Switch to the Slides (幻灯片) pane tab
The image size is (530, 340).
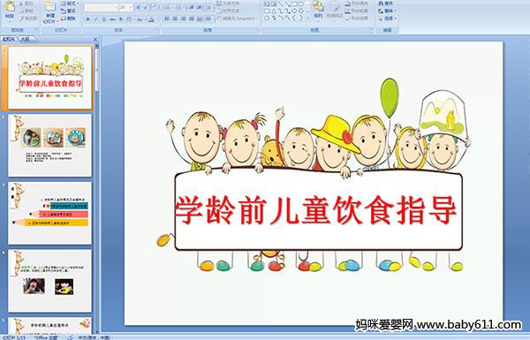9,39
